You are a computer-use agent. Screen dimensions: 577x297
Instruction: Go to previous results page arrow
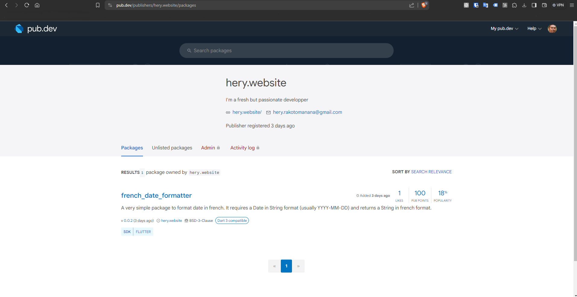click(274, 266)
